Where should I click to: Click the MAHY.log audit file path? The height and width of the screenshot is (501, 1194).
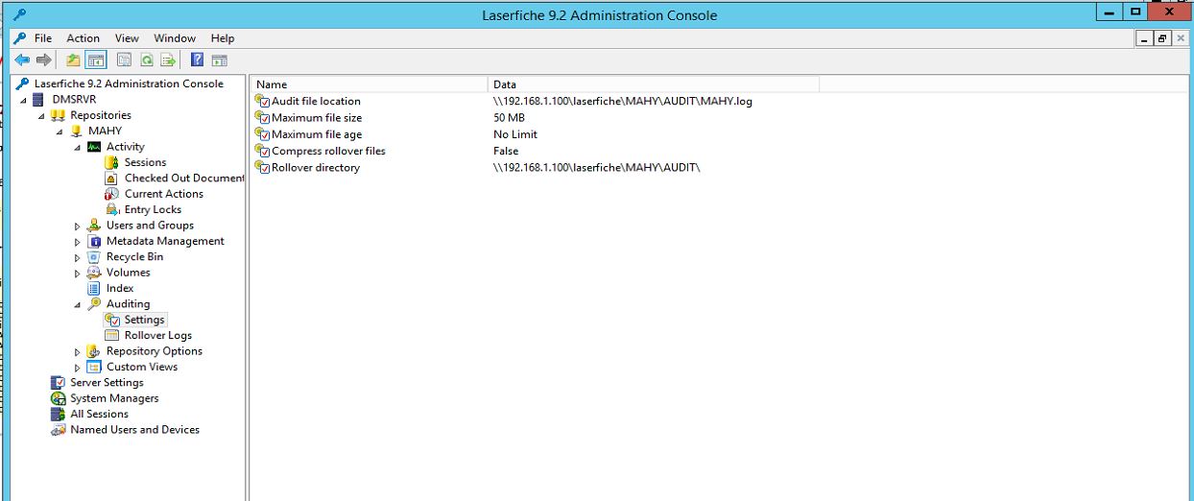(623, 101)
